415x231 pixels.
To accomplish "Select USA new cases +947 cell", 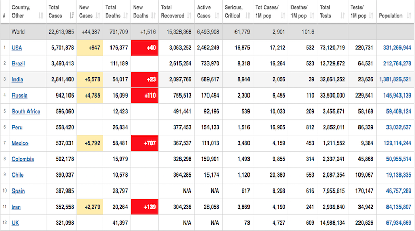I will click(x=90, y=48).
